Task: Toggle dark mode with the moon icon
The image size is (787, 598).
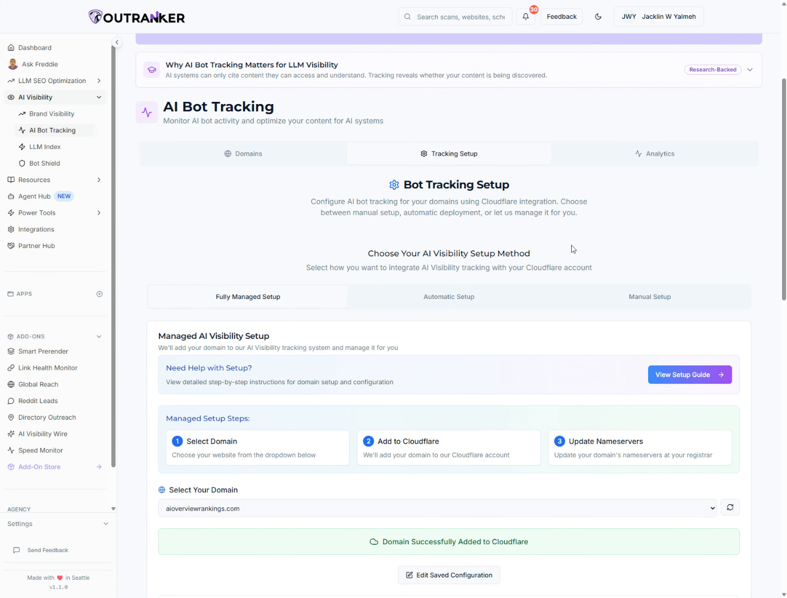Action: pyautogui.click(x=598, y=17)
